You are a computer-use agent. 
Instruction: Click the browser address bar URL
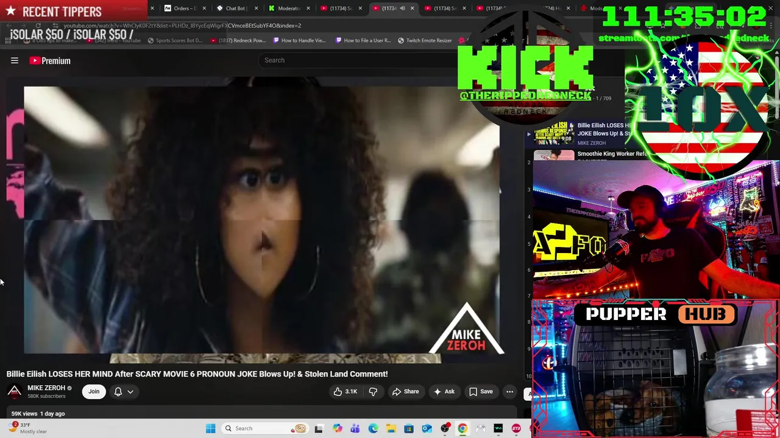pyautogui.click(x=183, y=26)
